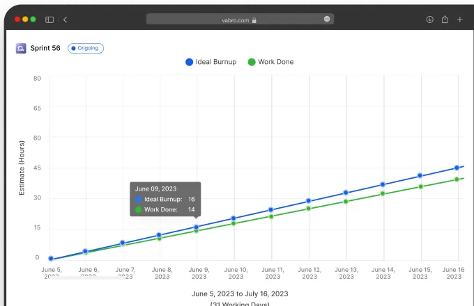Click the share icon in browser toolbar
This screenshot has width=474, height=306.
[x=445, y=19]
